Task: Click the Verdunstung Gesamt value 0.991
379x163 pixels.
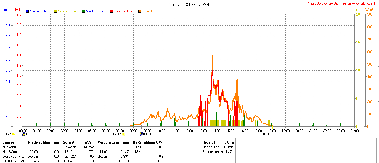Action: click(124, 157)
